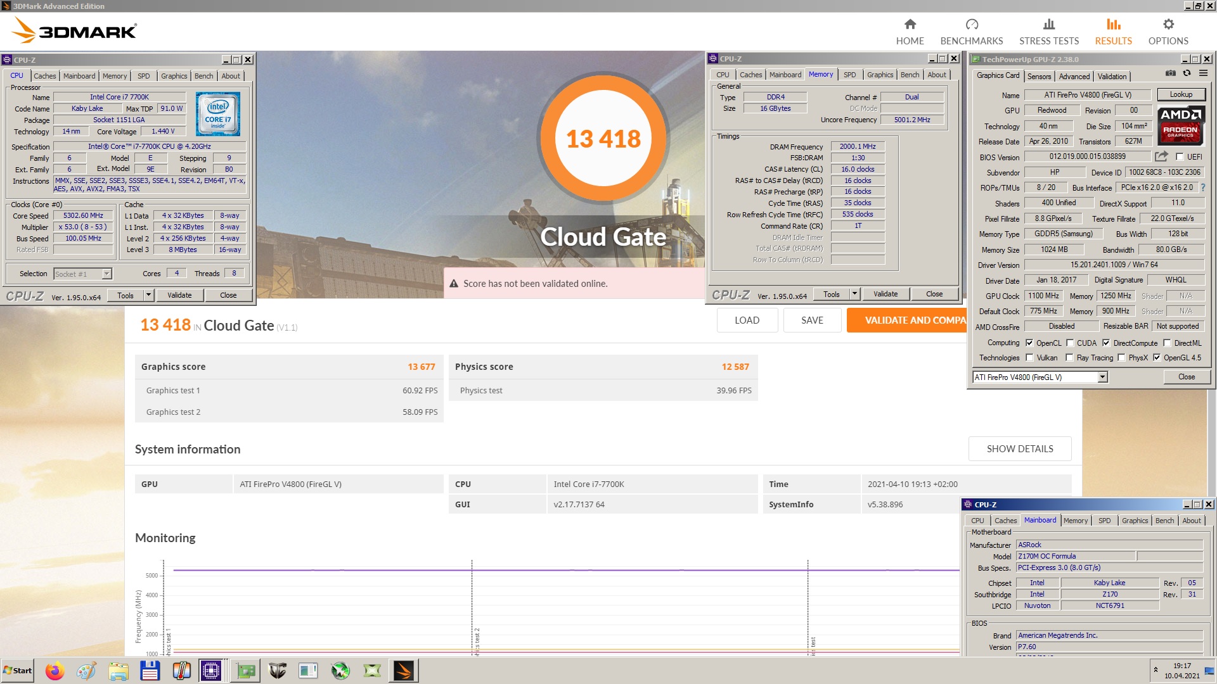Open Tools dropdown arrow in left CPU-Z
Image resolution: width=1217 pixels, height=684 pixels.
point(148,295)
